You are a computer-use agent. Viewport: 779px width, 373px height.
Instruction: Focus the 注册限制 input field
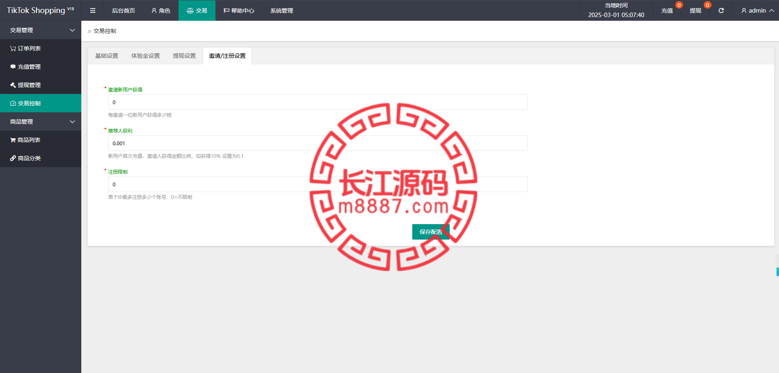click(318, 184)
